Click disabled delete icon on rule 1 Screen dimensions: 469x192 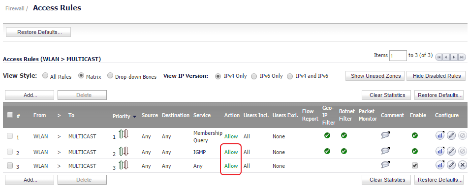pos(463,135)
